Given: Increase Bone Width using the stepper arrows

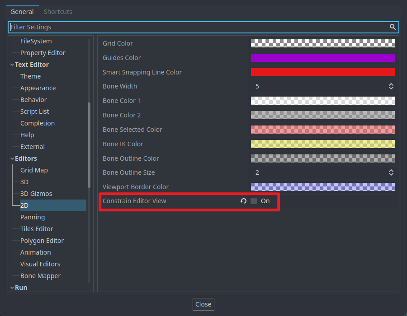Looking at the screenshot, I should [x=391, y=84].
